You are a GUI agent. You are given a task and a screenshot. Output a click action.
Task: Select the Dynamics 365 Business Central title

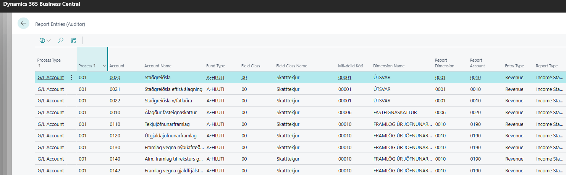coord(42,4)
